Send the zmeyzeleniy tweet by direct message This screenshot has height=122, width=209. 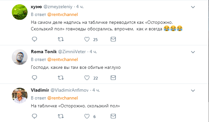coord(113,39)
